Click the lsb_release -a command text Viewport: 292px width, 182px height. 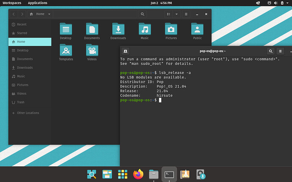(x=175, y=73)
